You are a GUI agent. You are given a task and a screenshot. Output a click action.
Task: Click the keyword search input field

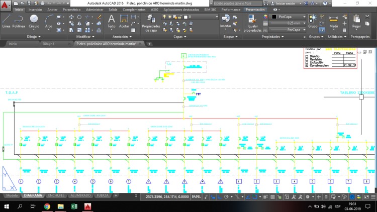click(x=237, y=4)
